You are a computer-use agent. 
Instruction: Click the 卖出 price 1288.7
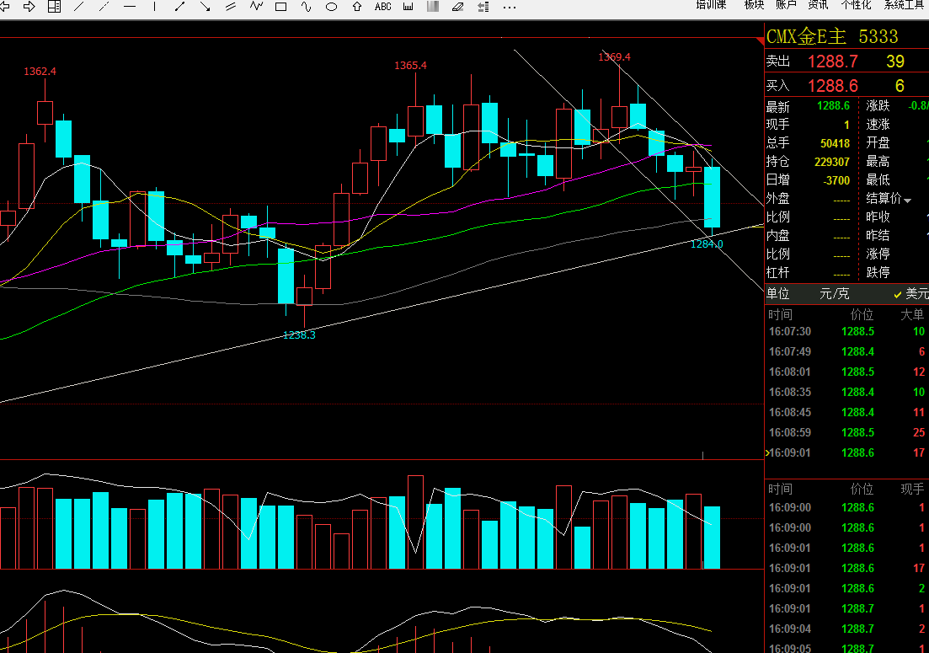[x=832, y=62]
